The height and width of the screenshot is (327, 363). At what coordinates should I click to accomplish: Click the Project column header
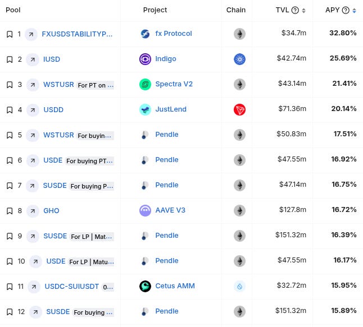tap(155, 10)
